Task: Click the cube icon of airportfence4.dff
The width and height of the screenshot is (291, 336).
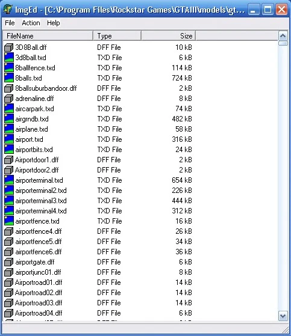Action: tap(9, 231)
